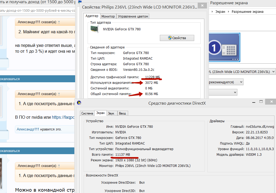Click the 3072 МБ video memory value
The height and width of the screenshot is (193, 276).
click(152, 83)
